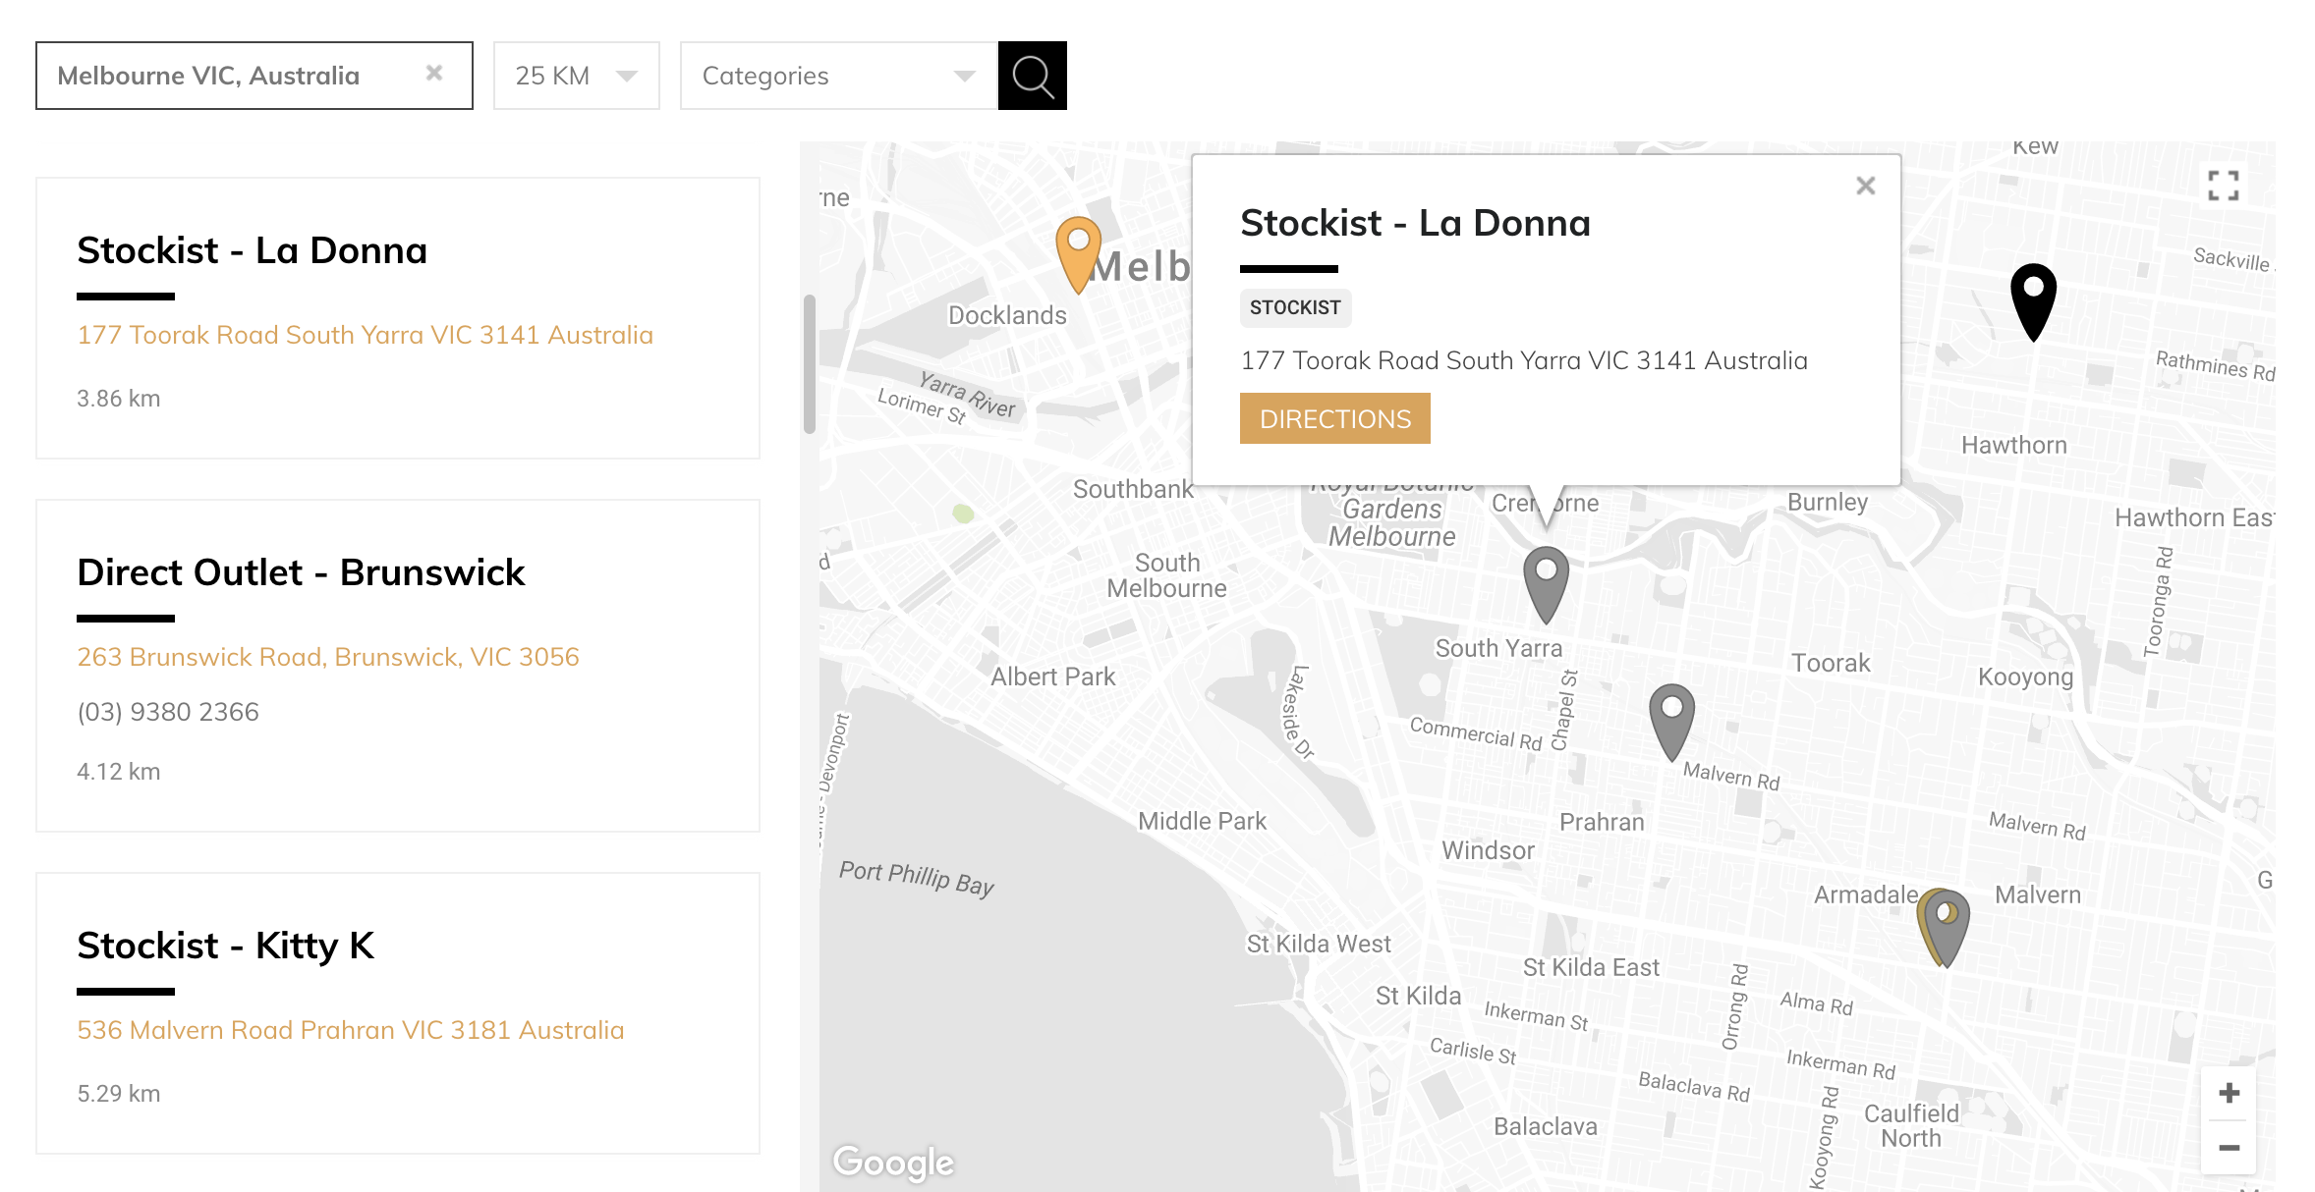Image resolution: width=2315 pixels, height=1192 pixels.
Task: Clear the Melbourne VIC location field
Action: coord(434,72)
